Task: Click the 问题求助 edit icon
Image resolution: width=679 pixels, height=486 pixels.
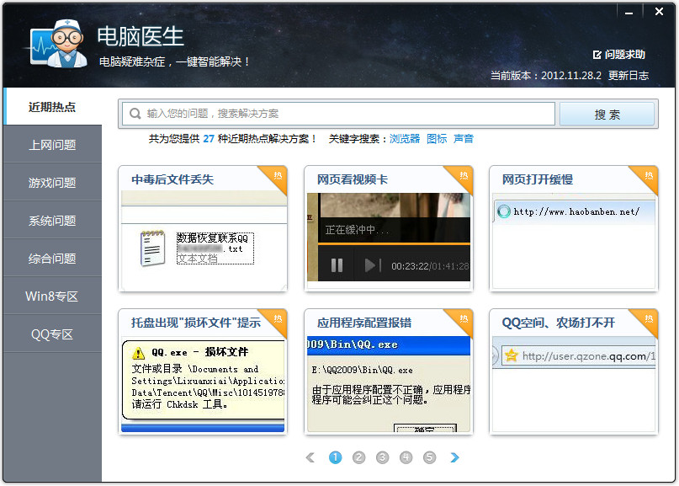Action: tap(597, 55)
